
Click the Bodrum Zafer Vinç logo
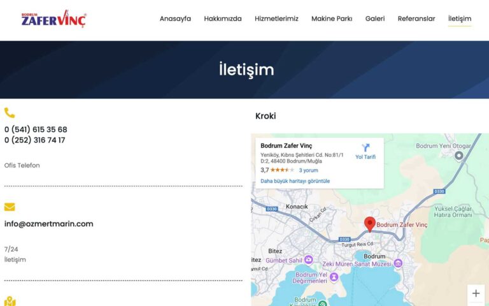tap(53, 19)
